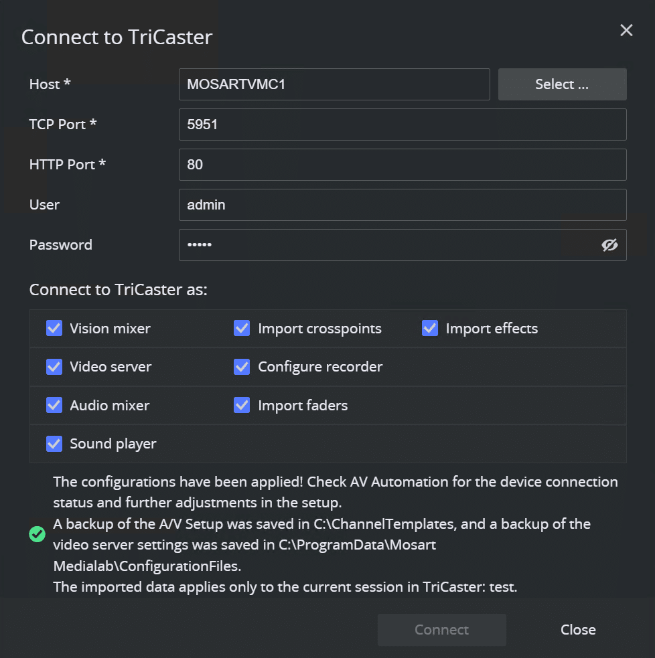The height and width of the screenshot is (658, 655).
Task: Open the host Select... picker
Action: tap(562, 84)
